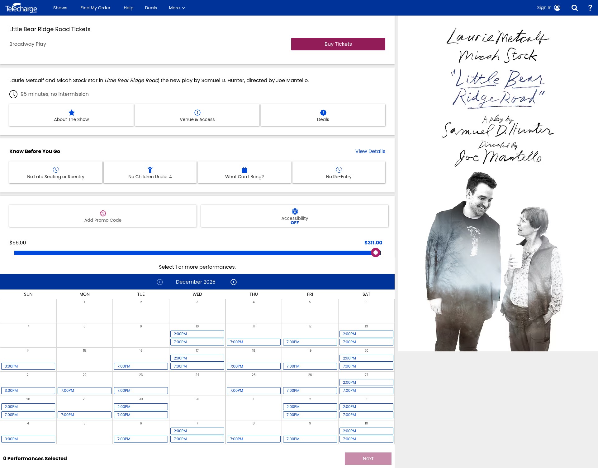
Task: Select Dec 27 2:00PM performance
Action: (366, 382)
